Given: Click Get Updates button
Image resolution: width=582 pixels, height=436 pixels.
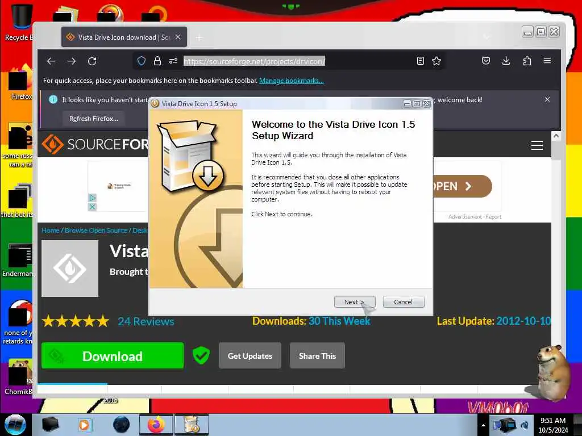Looking at the screenshot, I should coord(250,355).
